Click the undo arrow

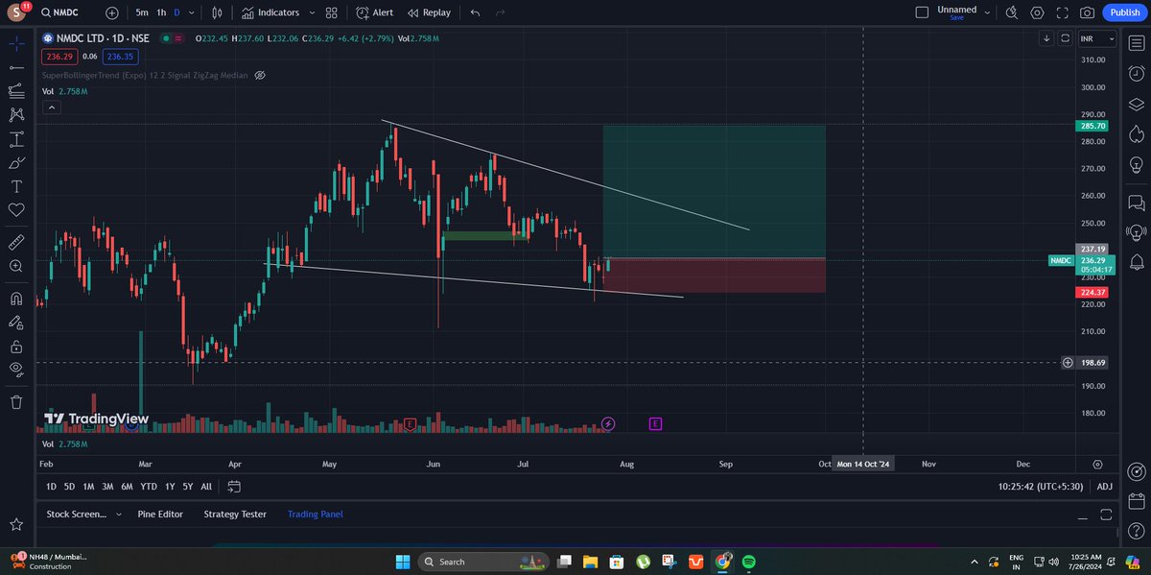475,12
